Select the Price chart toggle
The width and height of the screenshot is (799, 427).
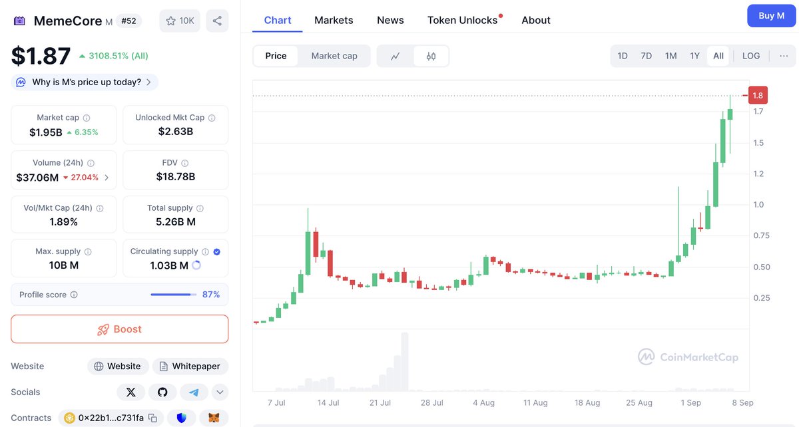click(x=276, y=56)
